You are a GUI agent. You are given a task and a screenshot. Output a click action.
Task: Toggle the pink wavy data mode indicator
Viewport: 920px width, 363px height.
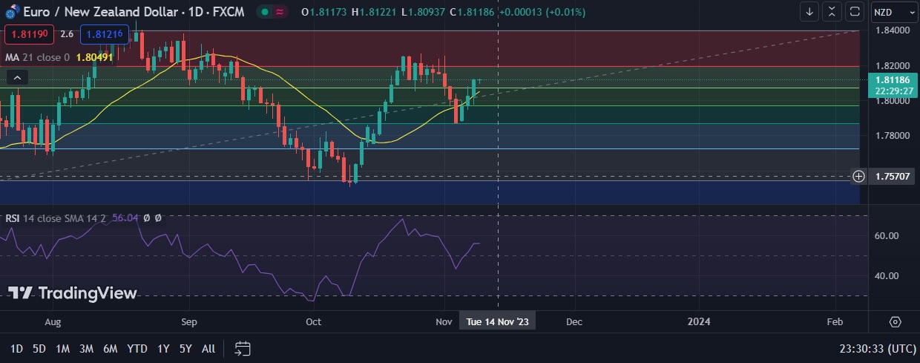(280, 12)
